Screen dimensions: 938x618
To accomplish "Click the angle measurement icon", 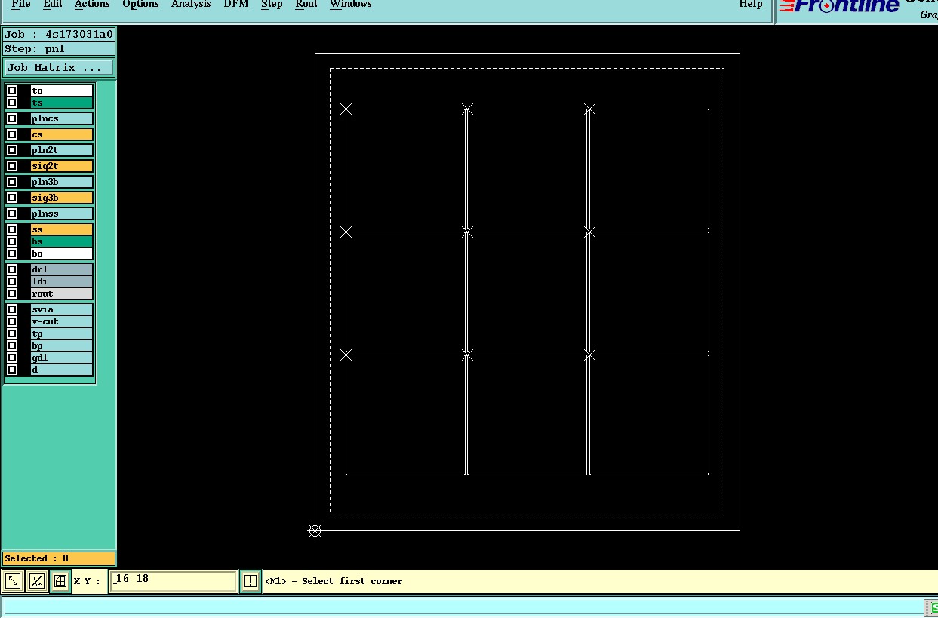I will (x=36, y=581).
